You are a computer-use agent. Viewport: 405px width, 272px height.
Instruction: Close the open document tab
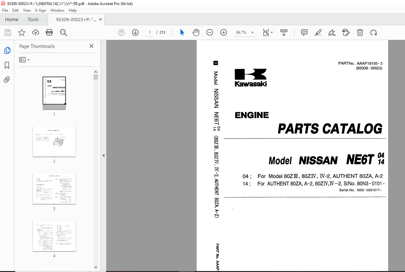pos(101,20)
